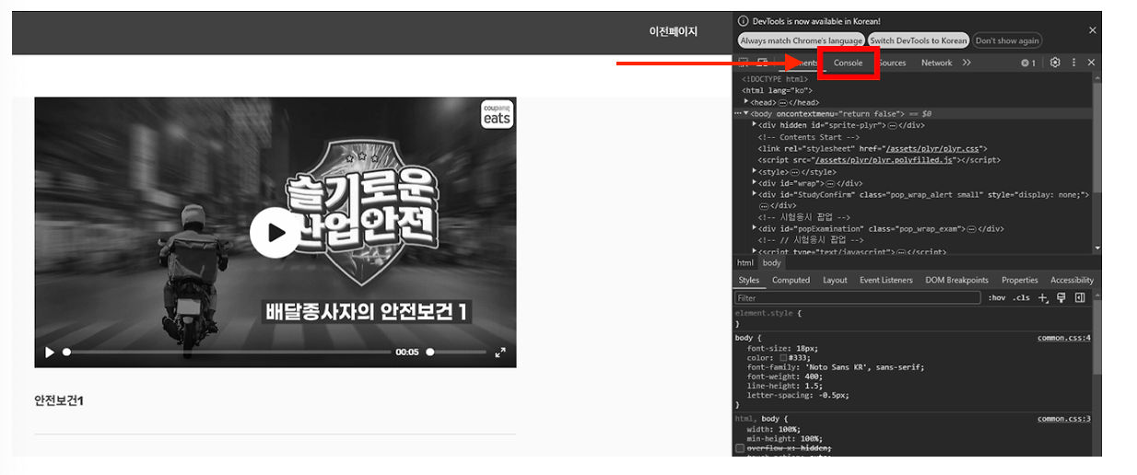Click the element.style rule
The width and height of the screenshot is (1137, 475).
(x=768, y=314)
